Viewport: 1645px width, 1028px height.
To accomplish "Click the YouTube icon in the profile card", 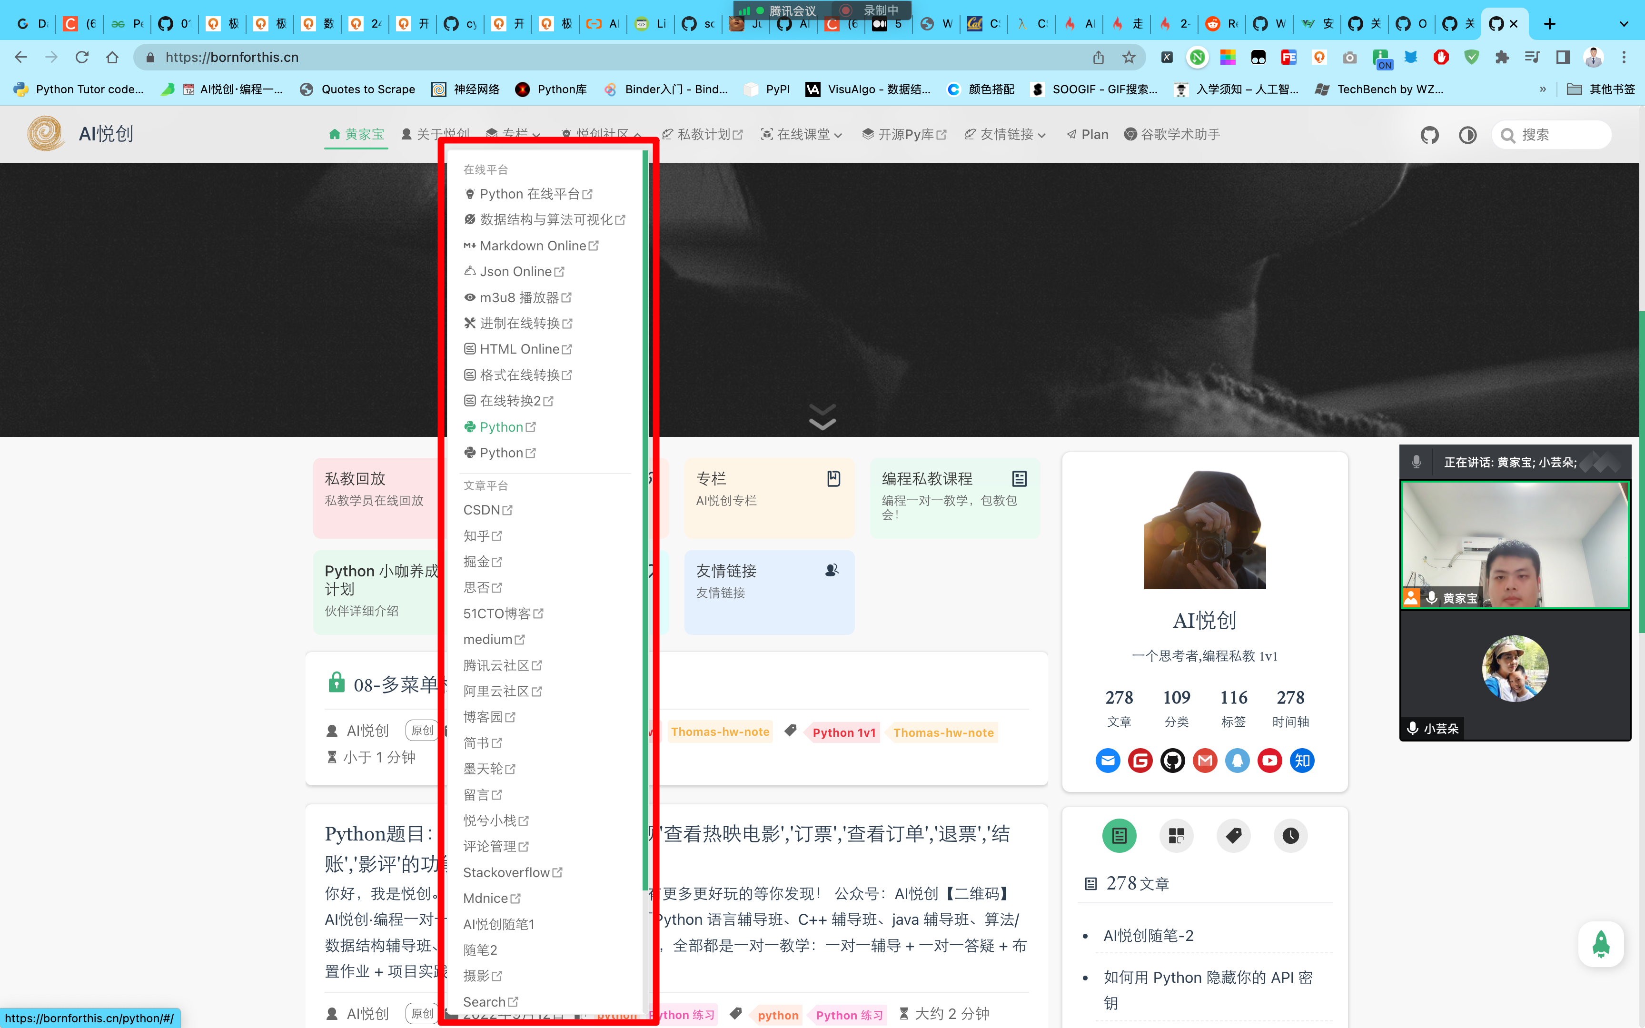I will click(1270, 760).
